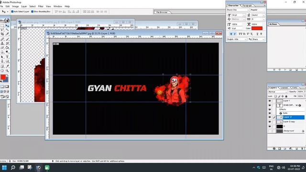Open the Opacity slider arrow in Layers panel

coord(305,92)
